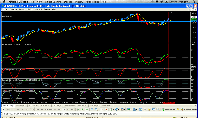Open the profiles dropdown
The image size is (198, 118).
135,110
